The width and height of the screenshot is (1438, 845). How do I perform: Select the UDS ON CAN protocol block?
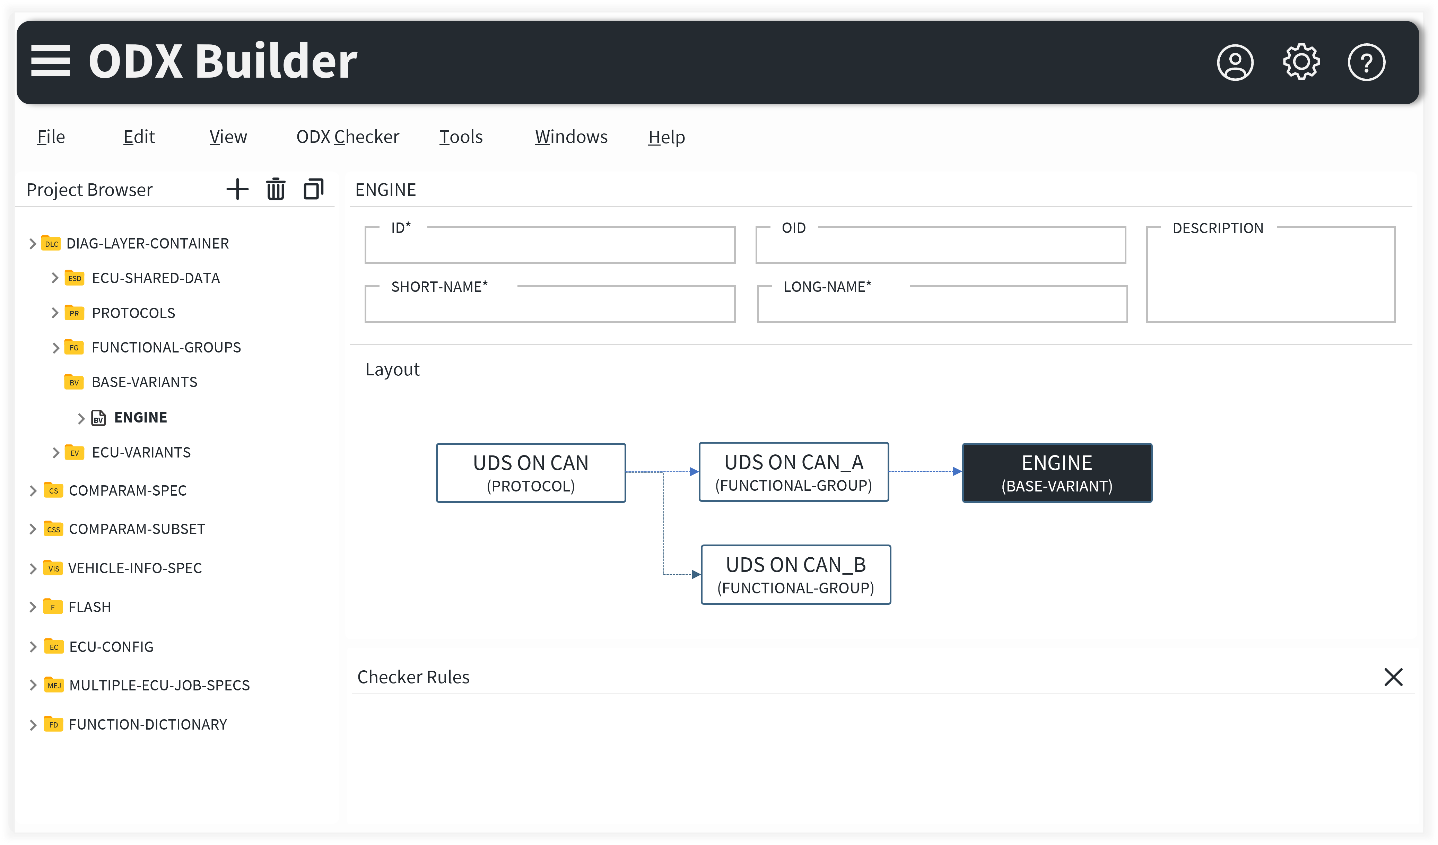(531, 473)
